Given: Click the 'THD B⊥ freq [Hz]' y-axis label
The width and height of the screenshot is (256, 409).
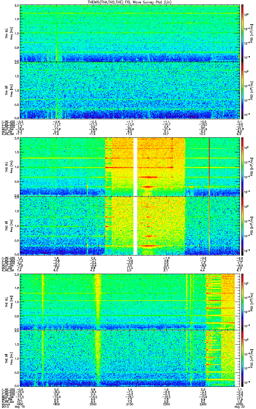Looking at the screenshot, I should click(9, 167).
